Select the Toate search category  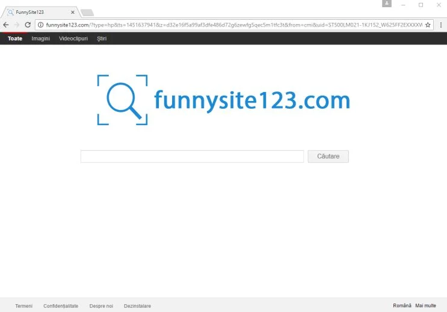click(15, 38)
